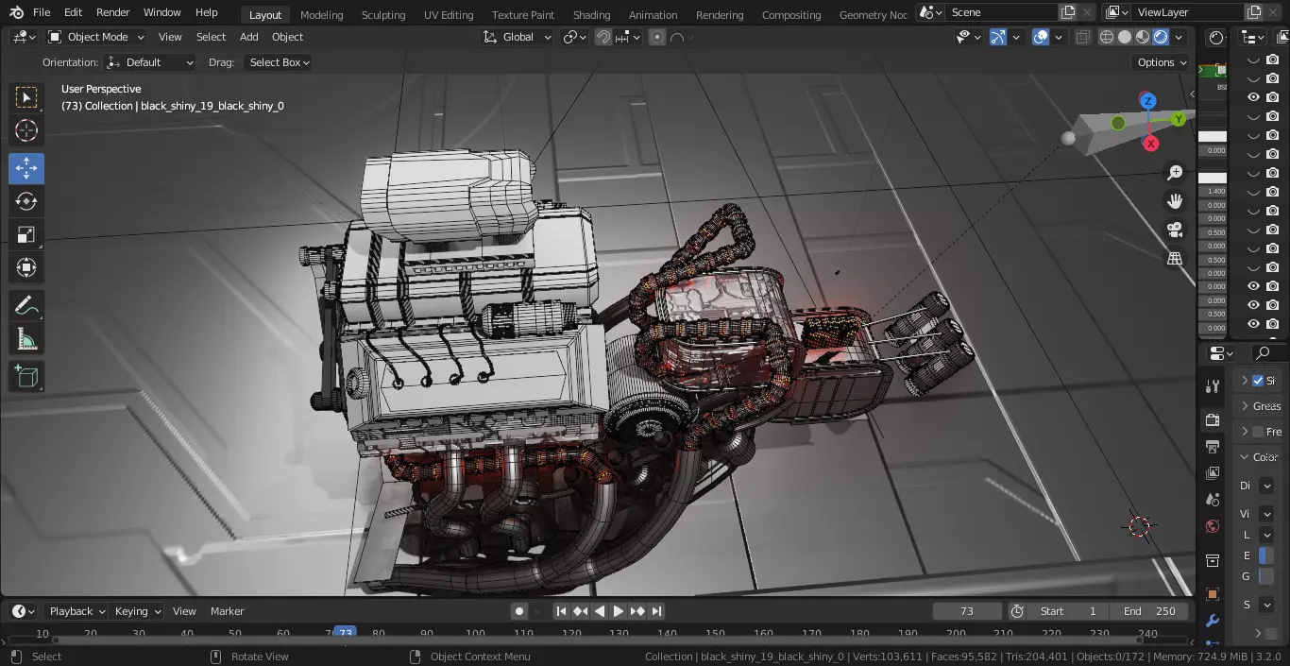Open the Select Box drag dropdown
The width and height of the screenshot is (1290, 666).
click(x=278, y=62)
